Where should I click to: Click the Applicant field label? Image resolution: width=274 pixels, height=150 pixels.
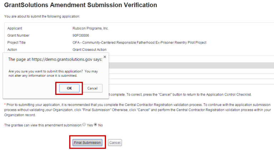tap(15, 28)
